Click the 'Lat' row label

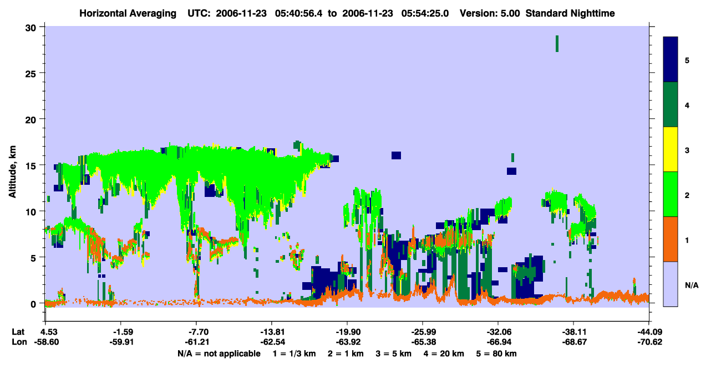[x=18, y=332]
